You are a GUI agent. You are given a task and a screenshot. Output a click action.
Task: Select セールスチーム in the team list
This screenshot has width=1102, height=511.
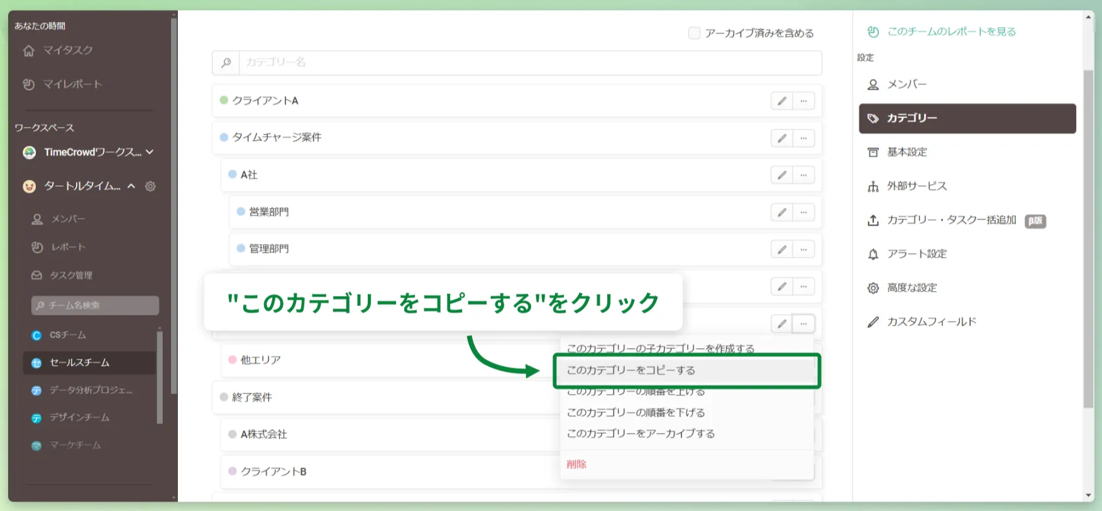click(89, 363)
